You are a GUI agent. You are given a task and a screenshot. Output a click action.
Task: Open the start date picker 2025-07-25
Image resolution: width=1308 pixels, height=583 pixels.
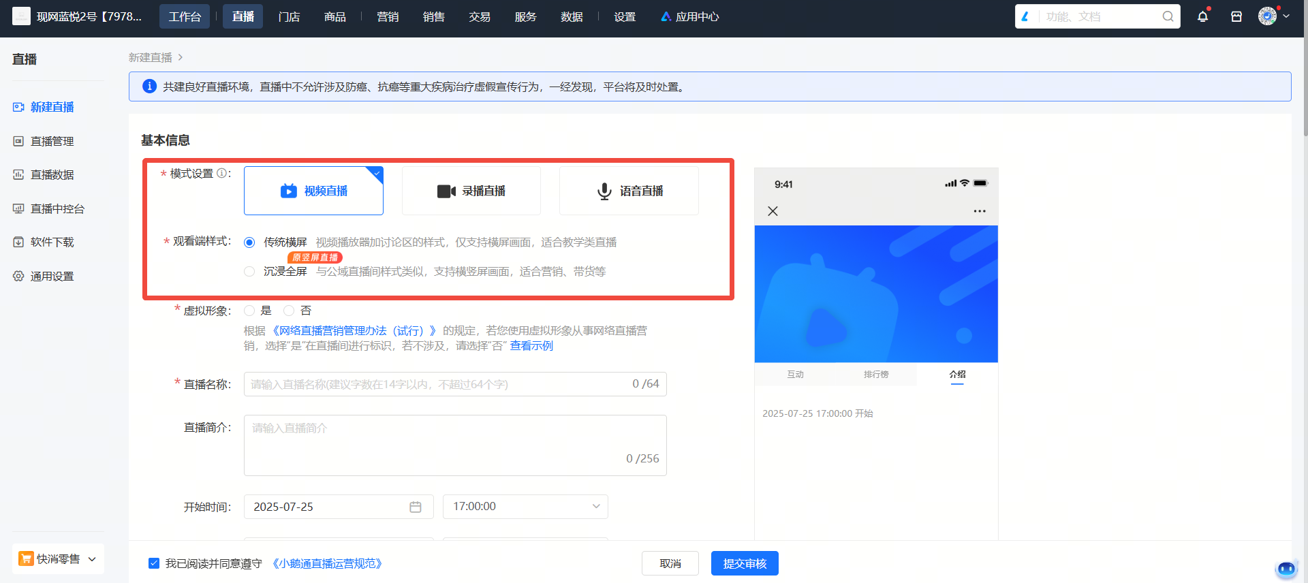coord(339,507)
